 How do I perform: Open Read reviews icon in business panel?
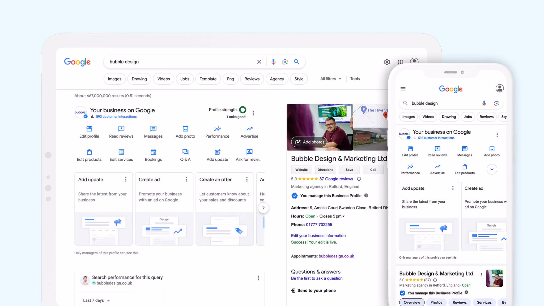pyautogui.click(x=121, y=129)
